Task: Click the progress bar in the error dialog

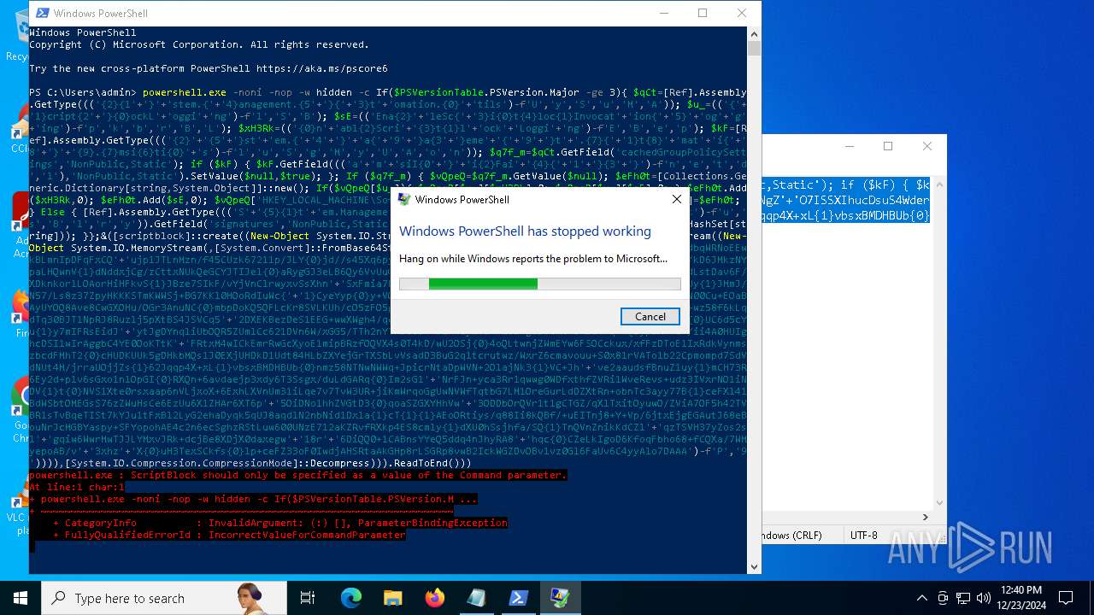Action: coord(540,284)
